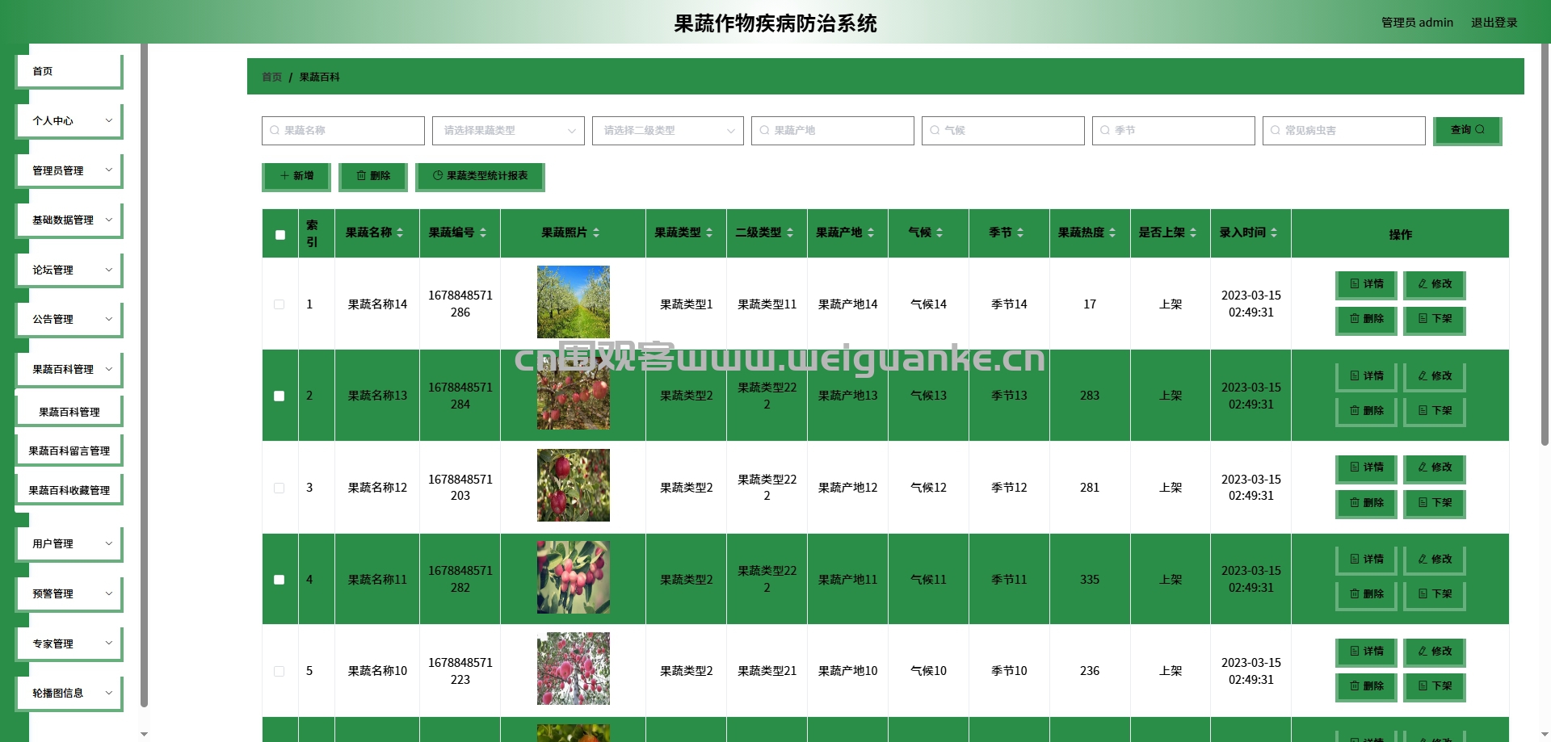Focus the 常见病虫害 search field
This screenshot has height=742, width=1551.
[1344, 131]
